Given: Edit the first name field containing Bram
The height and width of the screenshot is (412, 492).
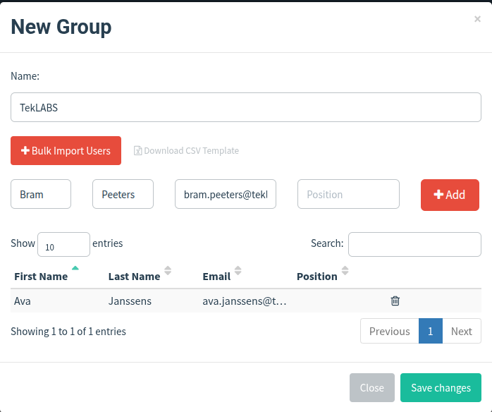Looking at the screenshot, I should (41, 195).
